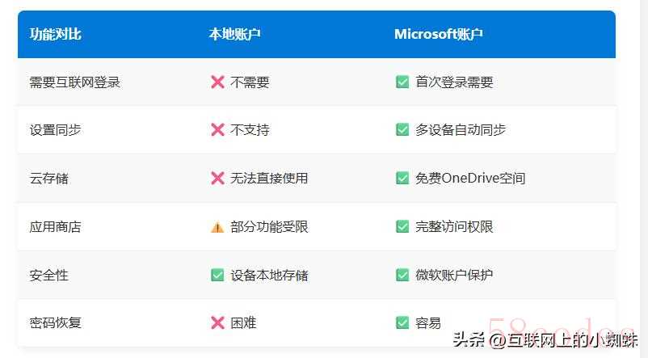Select the 功能对比 column header
This screenshot has height=358, width=648.
click(x=56, y=34)
